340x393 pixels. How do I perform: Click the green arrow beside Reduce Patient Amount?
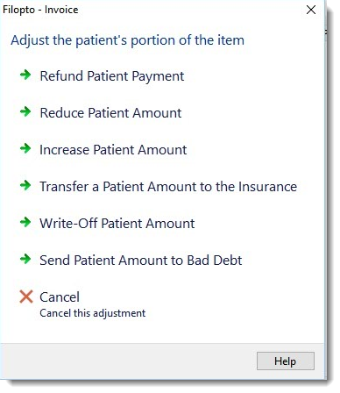pos(25,111)
